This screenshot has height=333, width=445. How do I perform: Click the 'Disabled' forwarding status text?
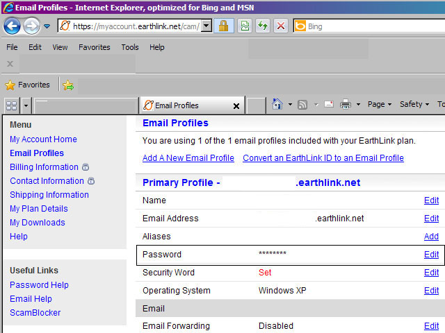click(276, 326)
